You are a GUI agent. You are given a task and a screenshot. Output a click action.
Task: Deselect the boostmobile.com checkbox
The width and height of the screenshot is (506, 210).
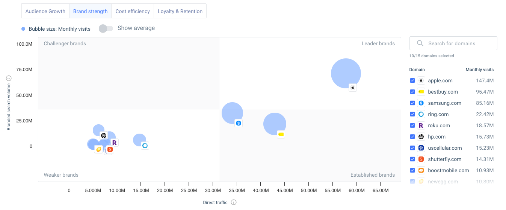point(412,170)
